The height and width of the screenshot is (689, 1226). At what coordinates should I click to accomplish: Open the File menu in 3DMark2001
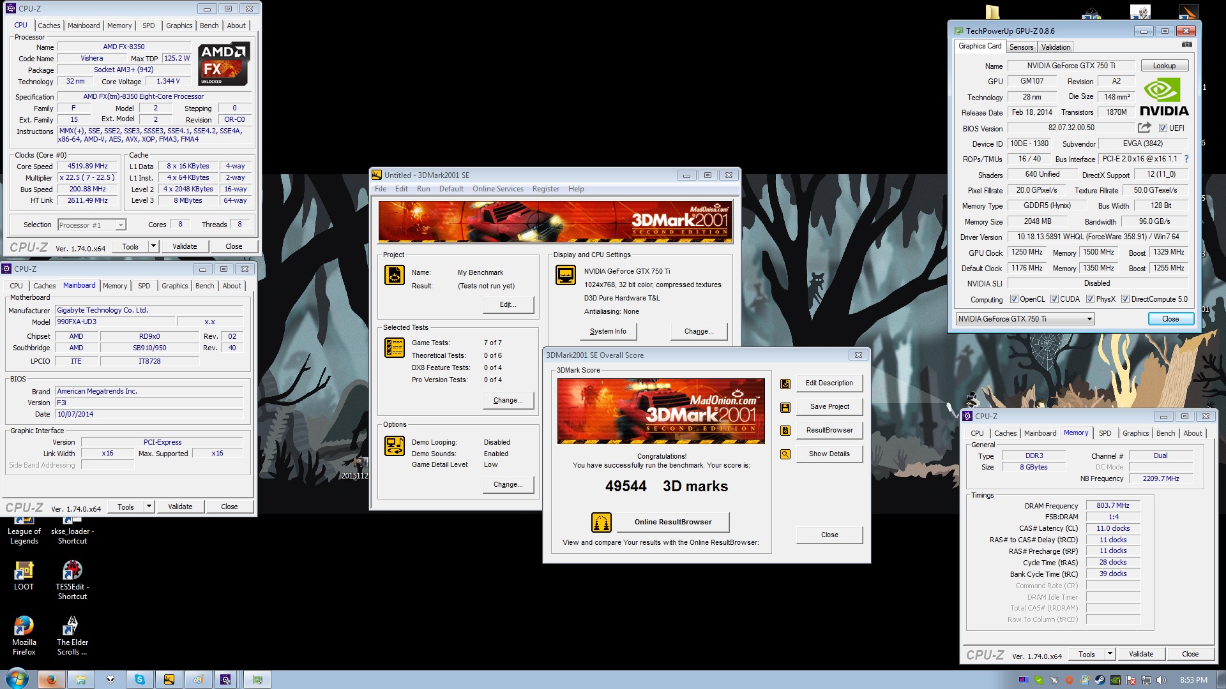click(381, 189)
